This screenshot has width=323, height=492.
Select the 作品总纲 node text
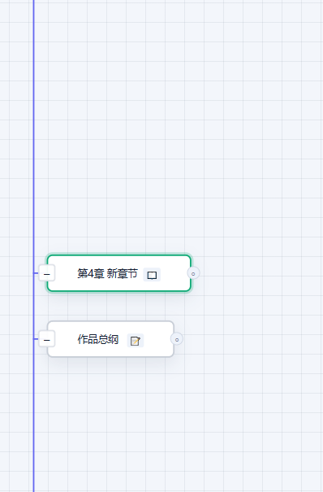tap(98, 339)
